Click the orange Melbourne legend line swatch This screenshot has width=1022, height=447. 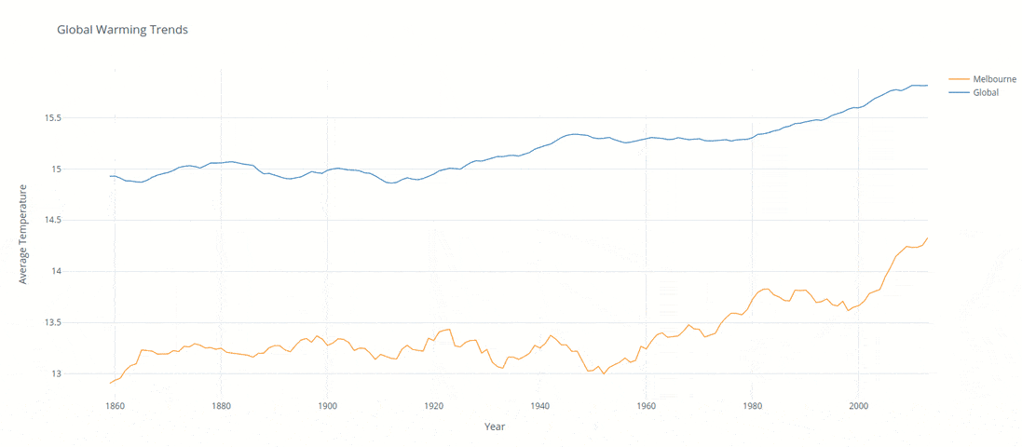point(958,79)
